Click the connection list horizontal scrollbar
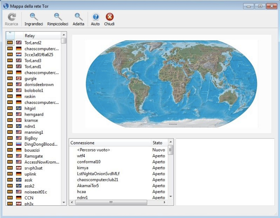The width and height of the screenshot is (280, 218). (111, 202)
